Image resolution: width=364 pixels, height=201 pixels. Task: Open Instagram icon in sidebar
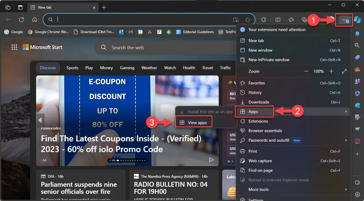click(x=357, y=141)
